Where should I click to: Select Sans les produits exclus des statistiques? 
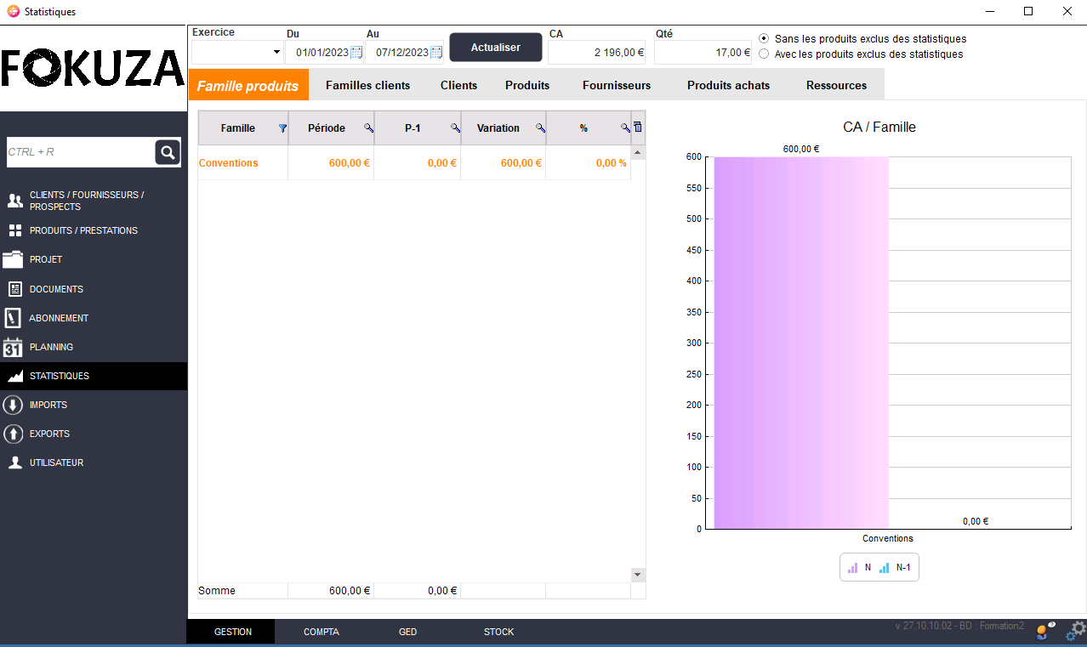pos(764,39)
